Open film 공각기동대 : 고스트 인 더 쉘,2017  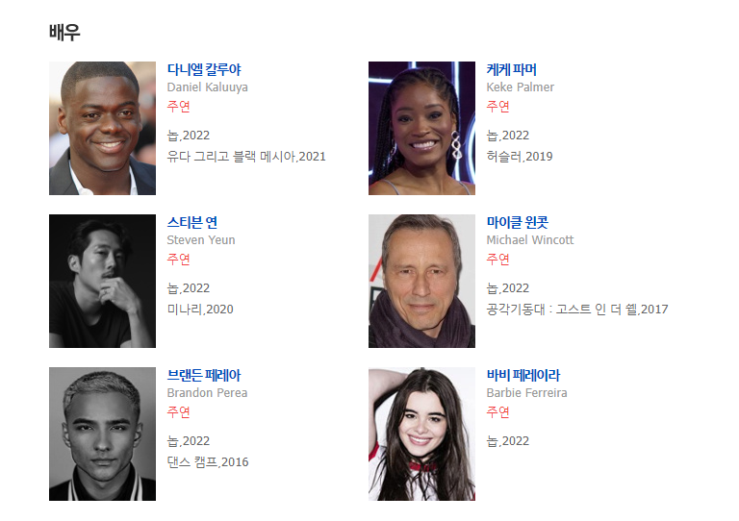pyautogui.click(x=577, y=310)
